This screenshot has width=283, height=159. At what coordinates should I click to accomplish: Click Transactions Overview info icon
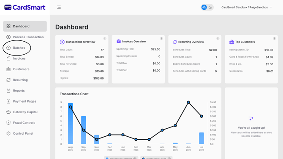click(x=105, y=38)
